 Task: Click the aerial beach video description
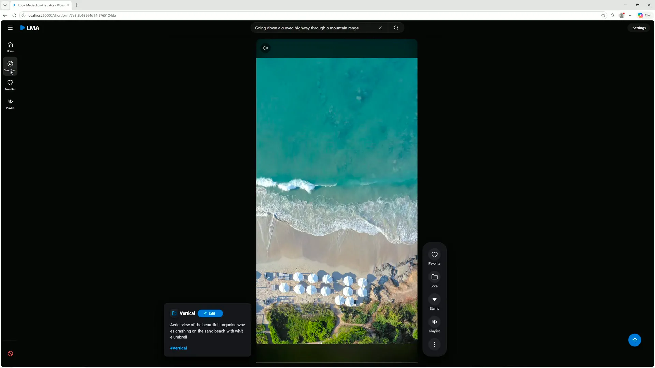click(207, 331)
